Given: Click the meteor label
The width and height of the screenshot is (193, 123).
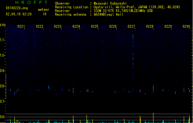Looking at the screenshot, I should pos(44,10).
